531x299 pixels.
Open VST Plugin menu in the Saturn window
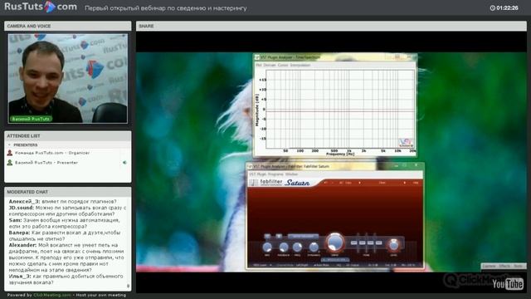click(x=258, y=174)
